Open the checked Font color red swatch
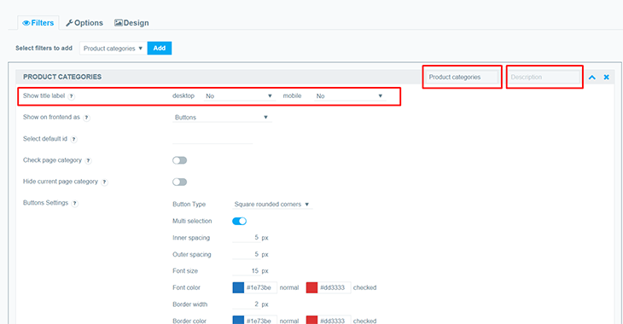The height and width of the screenshot is (324, 623). point(311,287)
